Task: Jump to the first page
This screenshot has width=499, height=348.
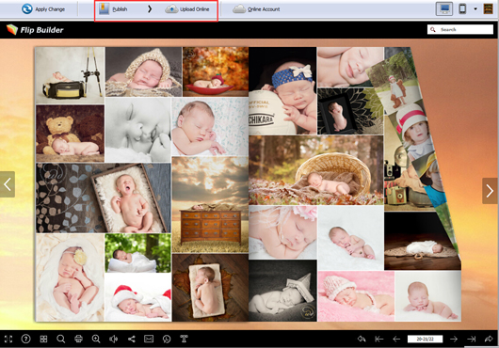Action: [x=379, y=340]
